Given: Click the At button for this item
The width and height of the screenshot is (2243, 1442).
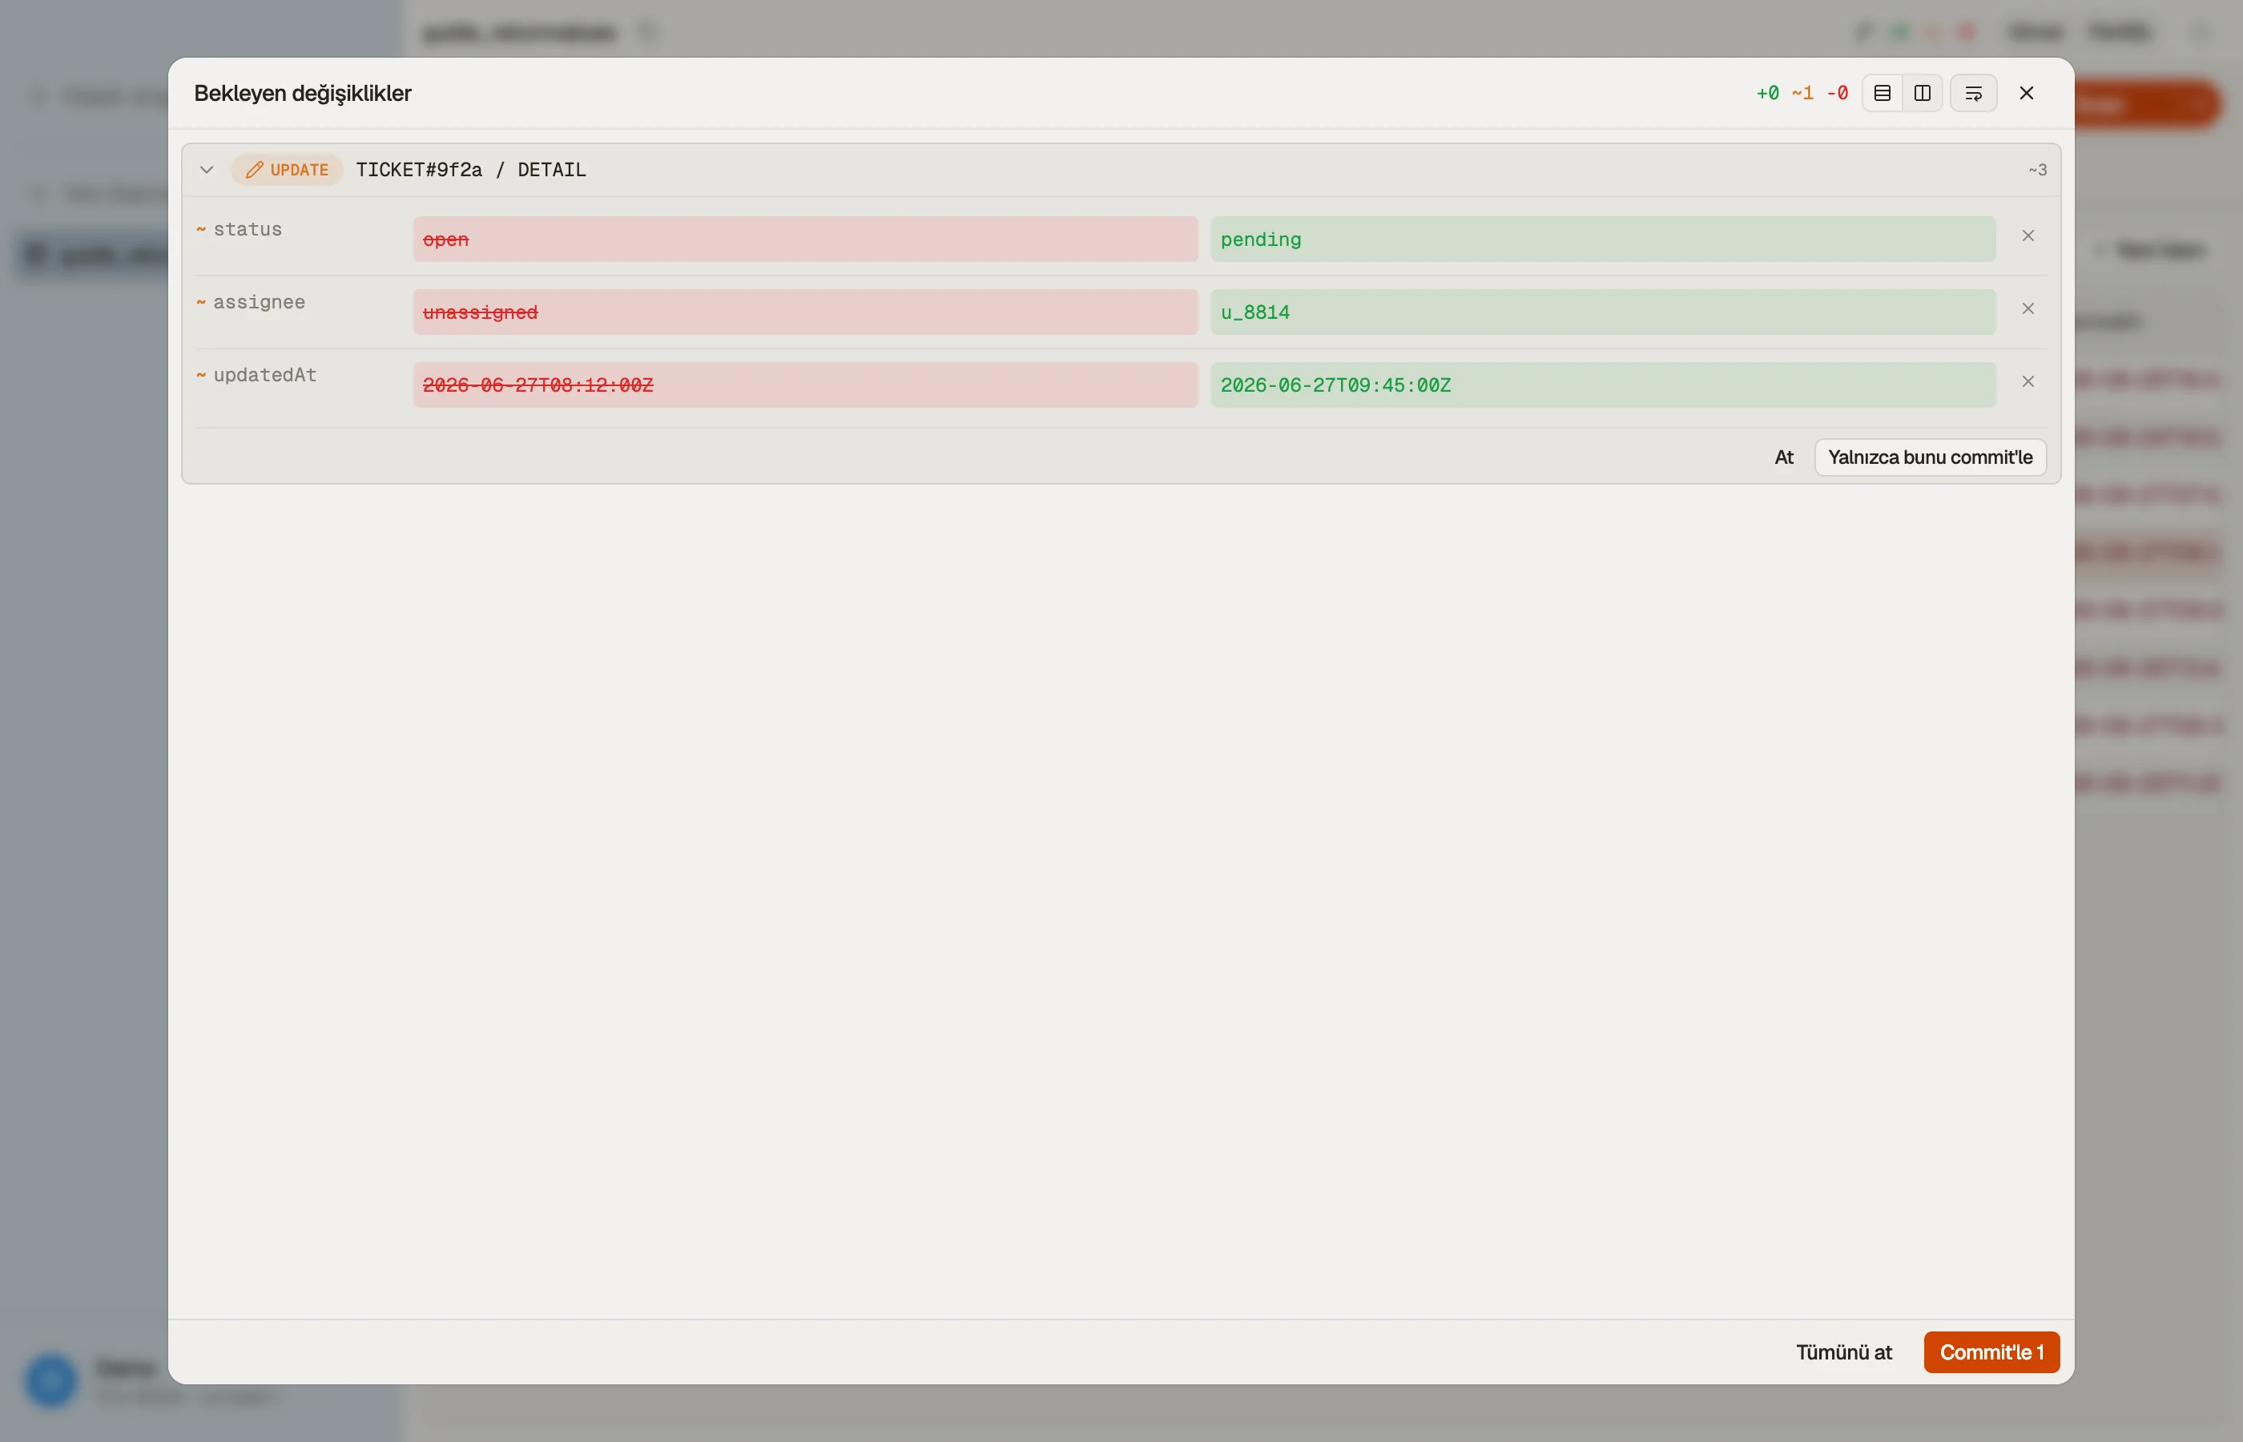Looking at the screenshot, I should (x=1783, y=457).
